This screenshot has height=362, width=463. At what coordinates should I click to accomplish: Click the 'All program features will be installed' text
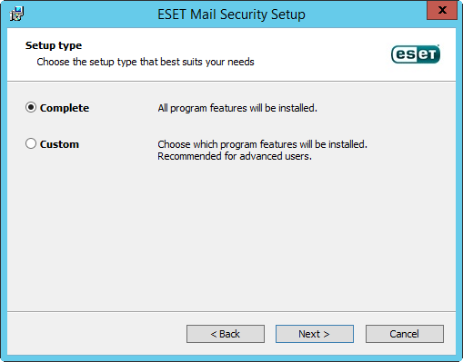(237, 108)
